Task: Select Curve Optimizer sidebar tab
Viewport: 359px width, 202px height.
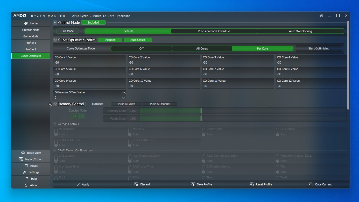Action: point(31,56)
